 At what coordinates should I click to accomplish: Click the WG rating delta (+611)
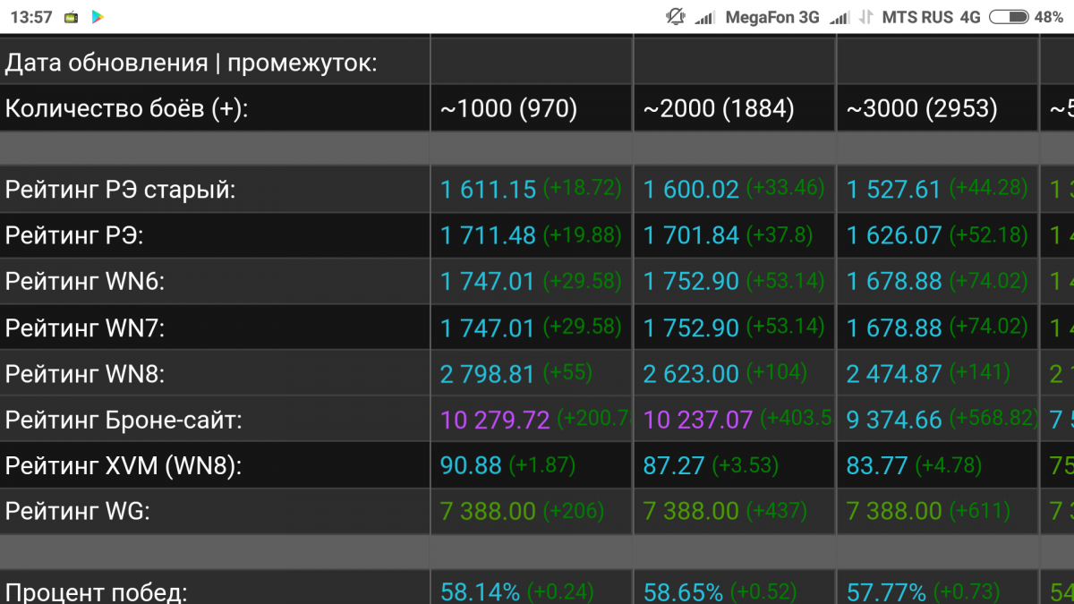tap(980, 512)
